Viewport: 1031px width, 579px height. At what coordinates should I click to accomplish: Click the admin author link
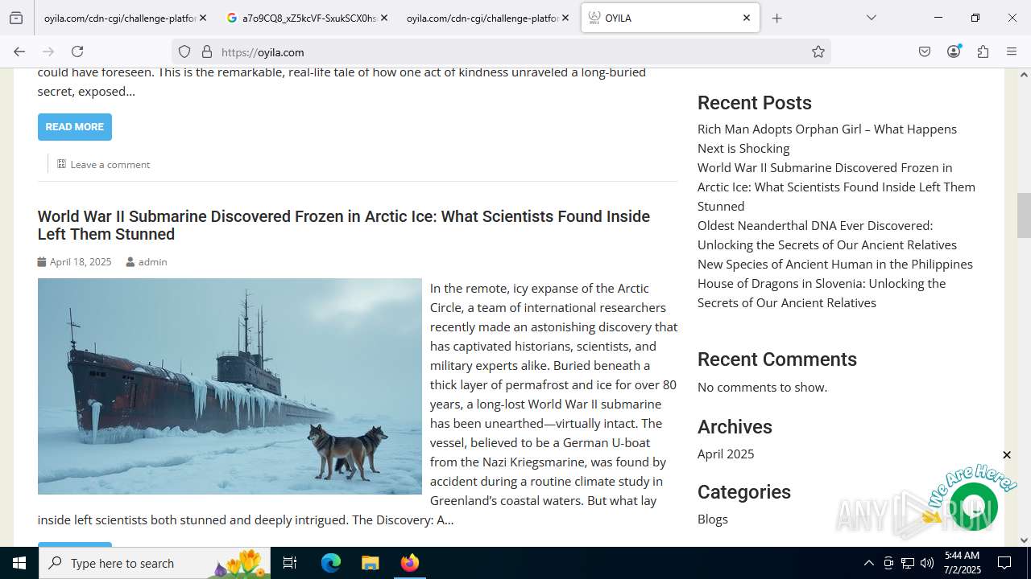[x=152, y=261]
